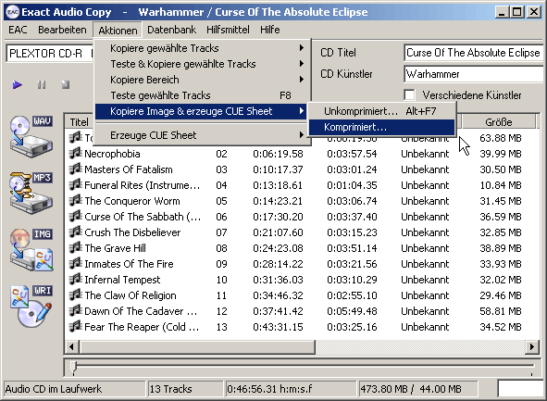Viewport: 547px width, 401px height.
Task: Click the note icon beside Curse Of The Sabbath
Action: click(x=75, y=216)
